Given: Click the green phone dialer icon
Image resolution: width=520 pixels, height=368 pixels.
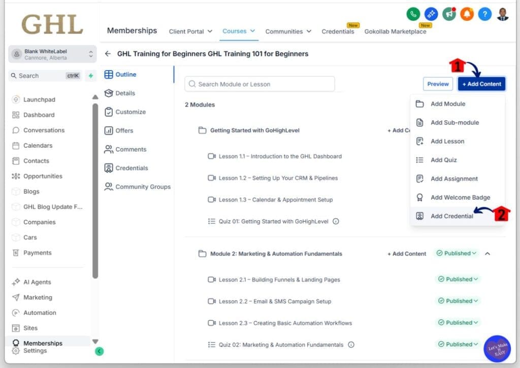Looking at the screenshot, I should 413,14.
